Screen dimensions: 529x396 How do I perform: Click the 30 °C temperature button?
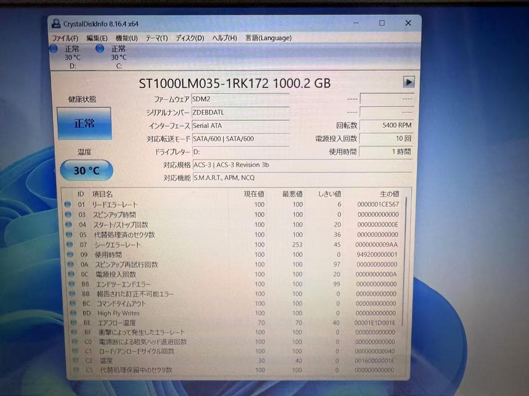[x=86, y=170]
